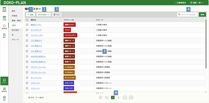This screenshot has width=209, height=103.
Task: Expand the 建設 一郎 user menu chevron
Action: [x=203, y=3]
